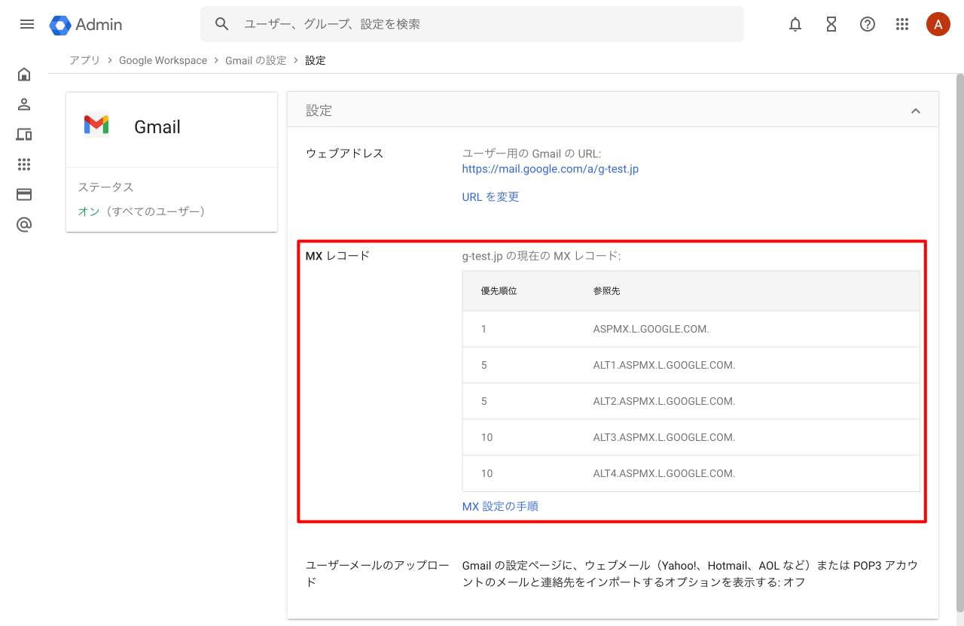Open the MX 設定の手順 link
The height and width of the screenshot is (626, 964).
coord(500,506)
